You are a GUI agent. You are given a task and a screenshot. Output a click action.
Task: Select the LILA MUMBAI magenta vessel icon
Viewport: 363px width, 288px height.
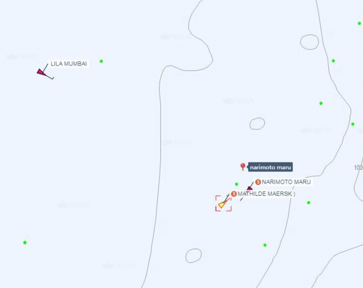[41, 72]
